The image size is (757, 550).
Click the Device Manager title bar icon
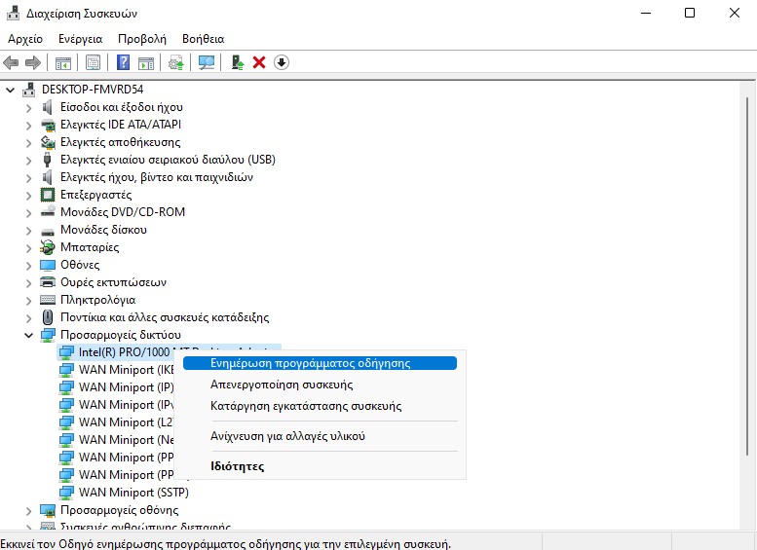[x=13, y=13]
